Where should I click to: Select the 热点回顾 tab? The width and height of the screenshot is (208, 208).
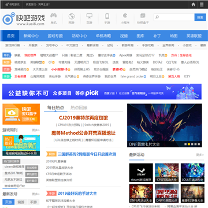[x=79, y=107]
